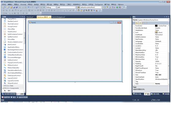Start debugging with the green play arrow
The height and width of the screenshot is (117, 171).
pyautogui.click(x=44, y=7)
